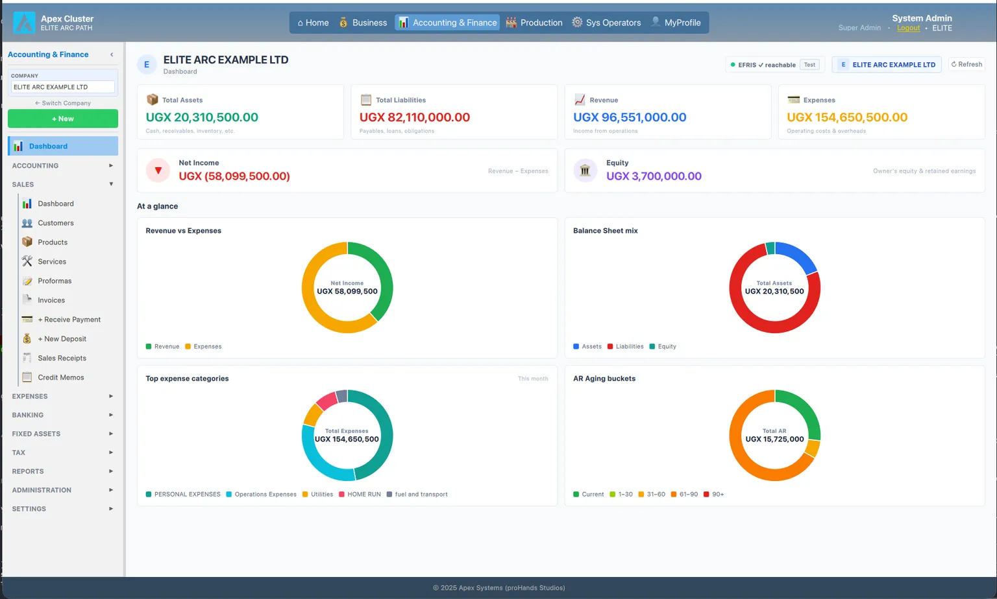Collapse the SALES section
Image resolution: width=997 pixels, height=599 pixels.
click(62, 185)
